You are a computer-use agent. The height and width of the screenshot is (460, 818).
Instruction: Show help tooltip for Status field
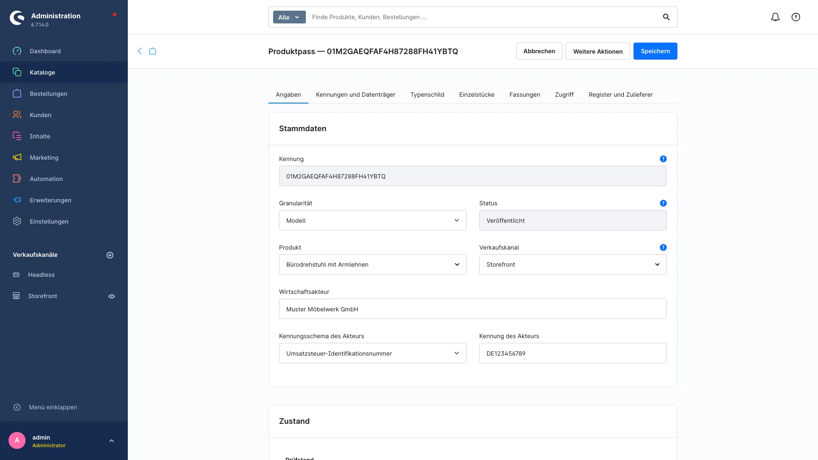coord(663,203)
